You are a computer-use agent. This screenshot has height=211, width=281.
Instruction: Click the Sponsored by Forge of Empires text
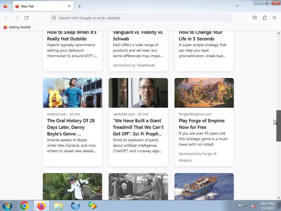coord(198,157)
